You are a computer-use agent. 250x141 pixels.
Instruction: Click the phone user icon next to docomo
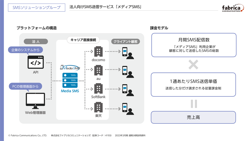pos(128,53)
